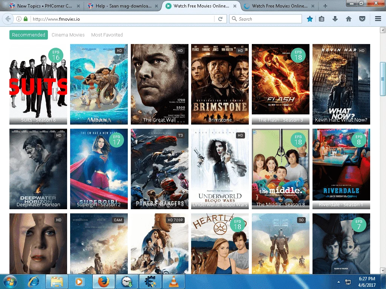Show hidden system tray icons
The height and width of the screenshot is (289, 386).
(339, 282)
